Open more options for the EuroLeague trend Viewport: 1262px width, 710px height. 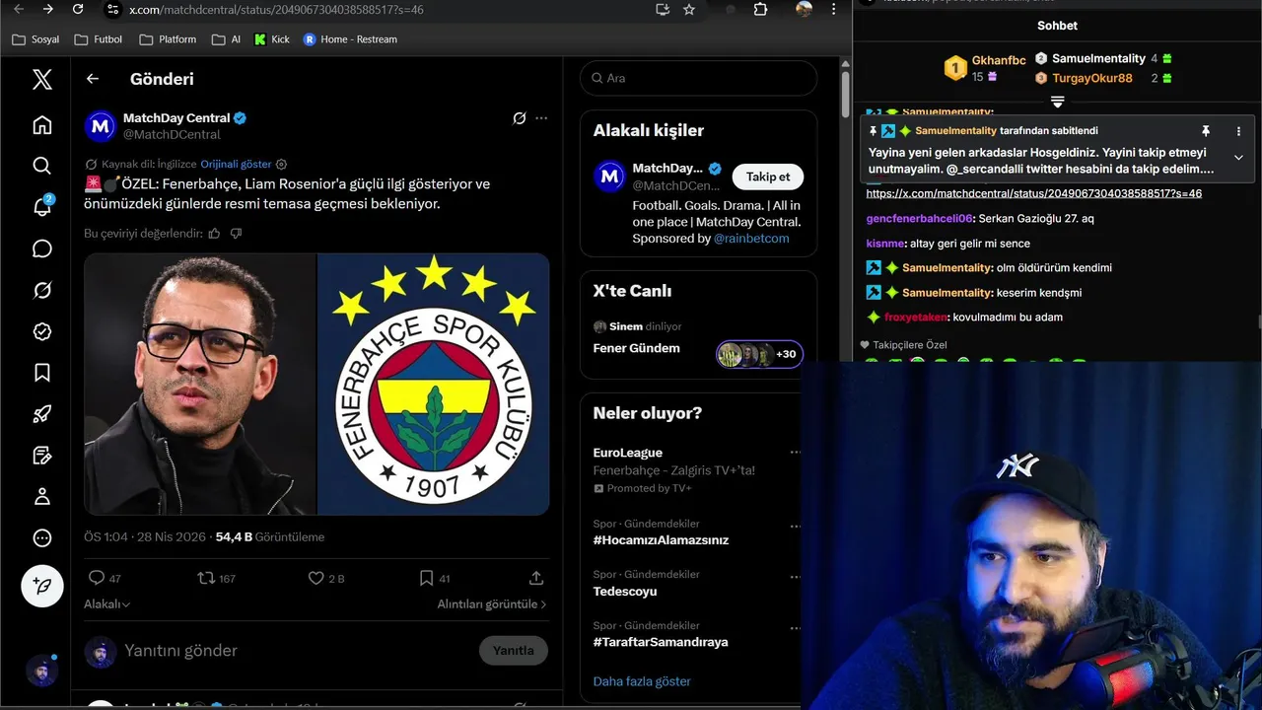pyautogui.click(x=795, y=453)
